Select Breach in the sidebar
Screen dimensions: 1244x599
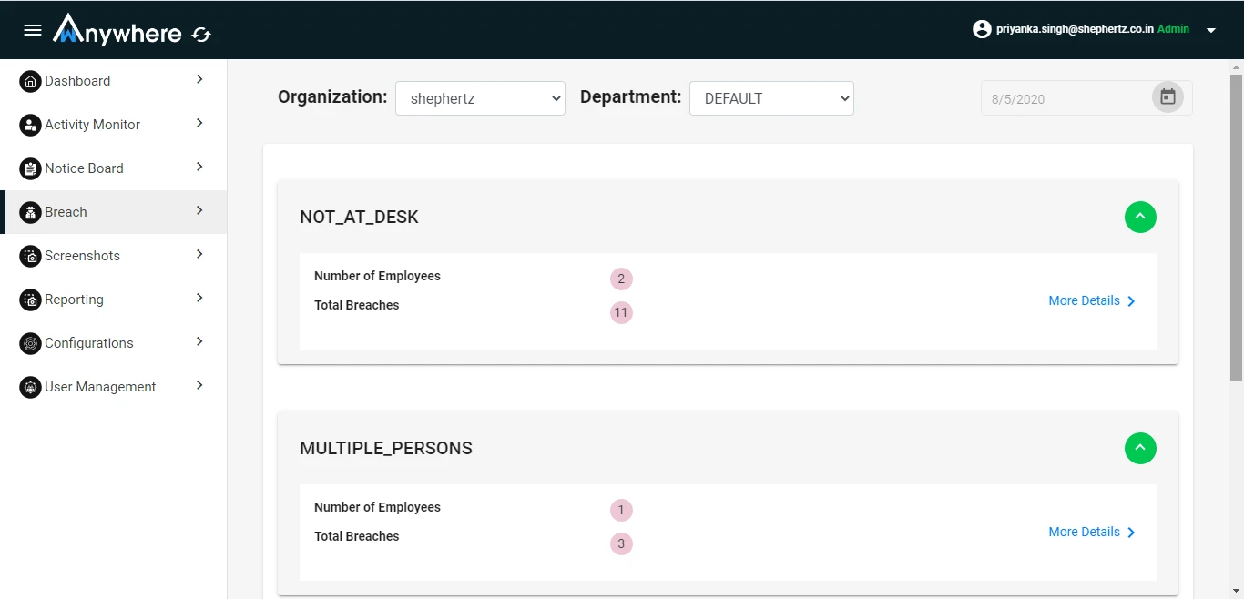point(115,212)
